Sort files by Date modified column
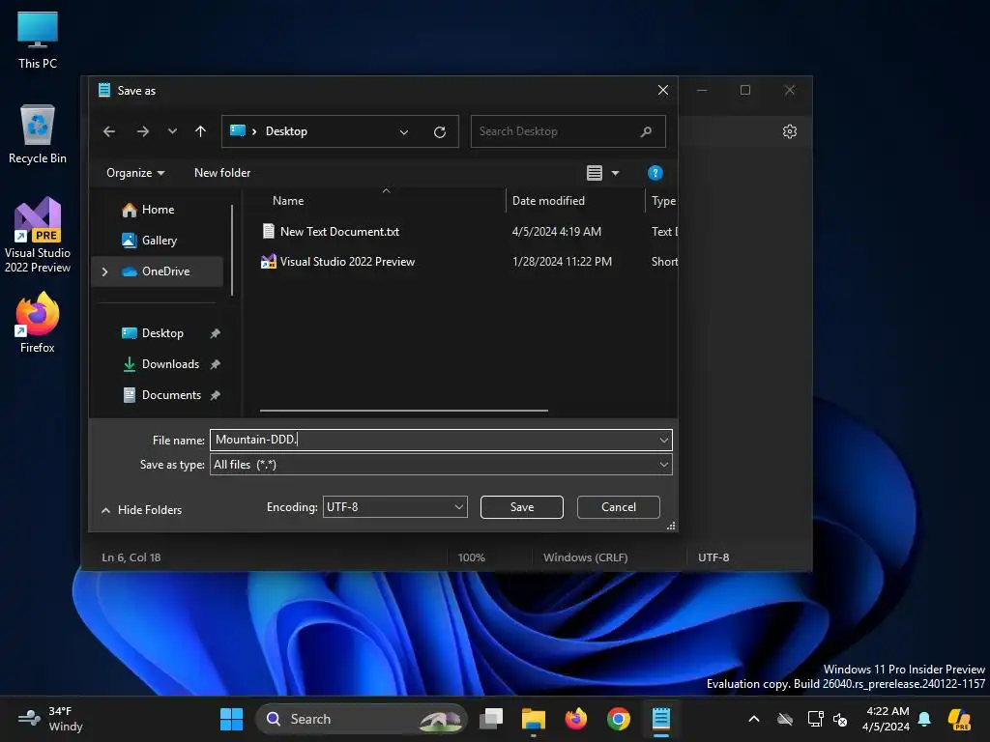 pyautogui.click(x=548, y=201)
